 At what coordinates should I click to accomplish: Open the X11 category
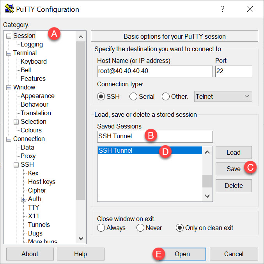[33, 216]
